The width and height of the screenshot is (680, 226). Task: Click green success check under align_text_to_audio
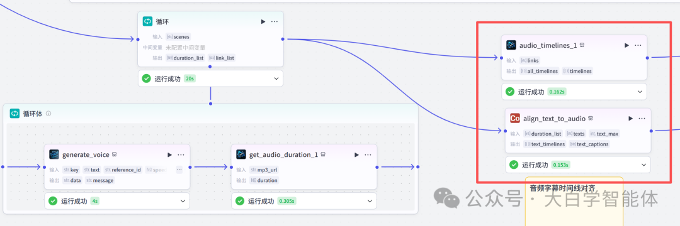point(514,164)
